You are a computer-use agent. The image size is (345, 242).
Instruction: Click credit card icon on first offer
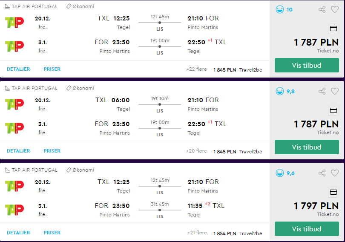tap(333, 29)
